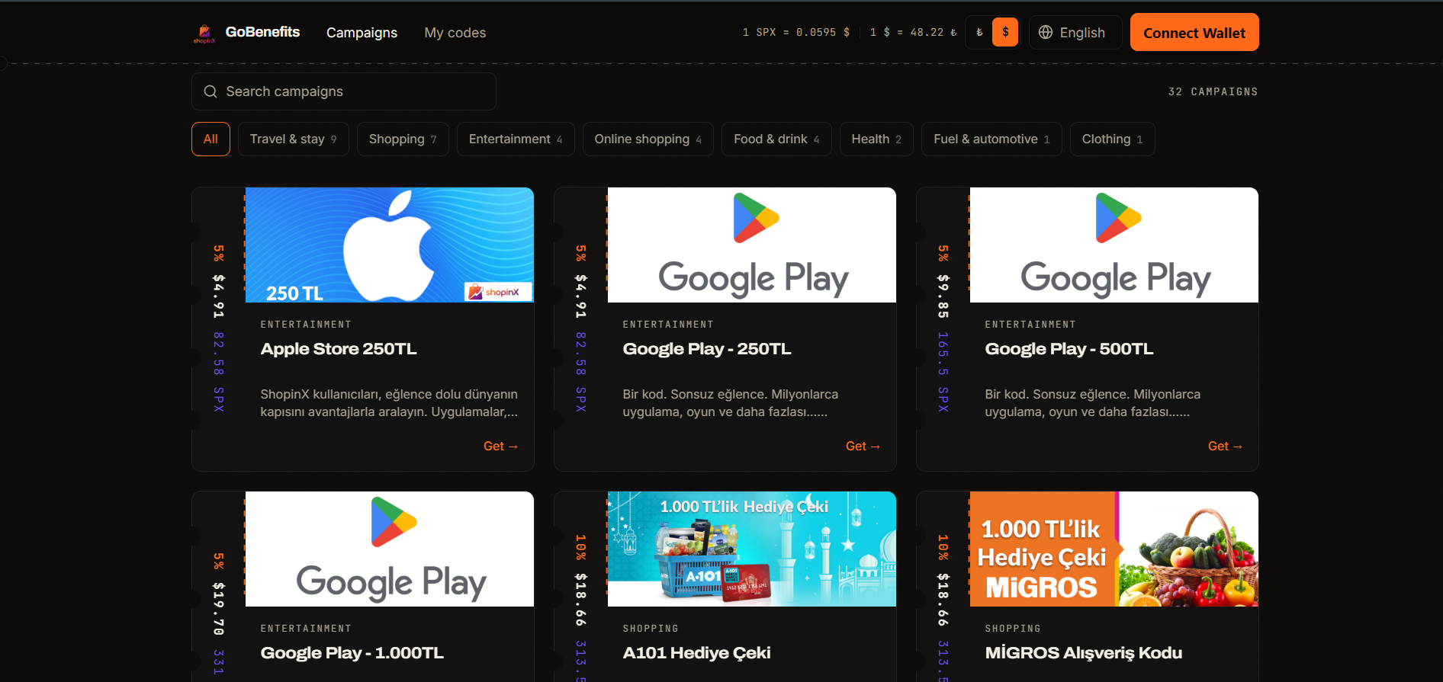
Task: Open the Apple Store 250 TL image
Action: click(x=390, y=245)
